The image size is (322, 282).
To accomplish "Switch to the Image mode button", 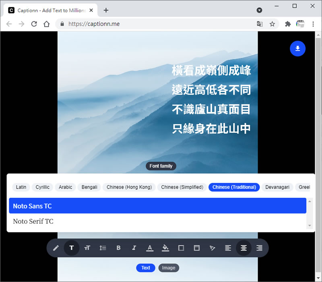I will click(169, 268).
